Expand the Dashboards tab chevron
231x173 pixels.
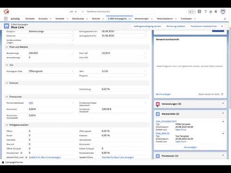coord(87,19)
